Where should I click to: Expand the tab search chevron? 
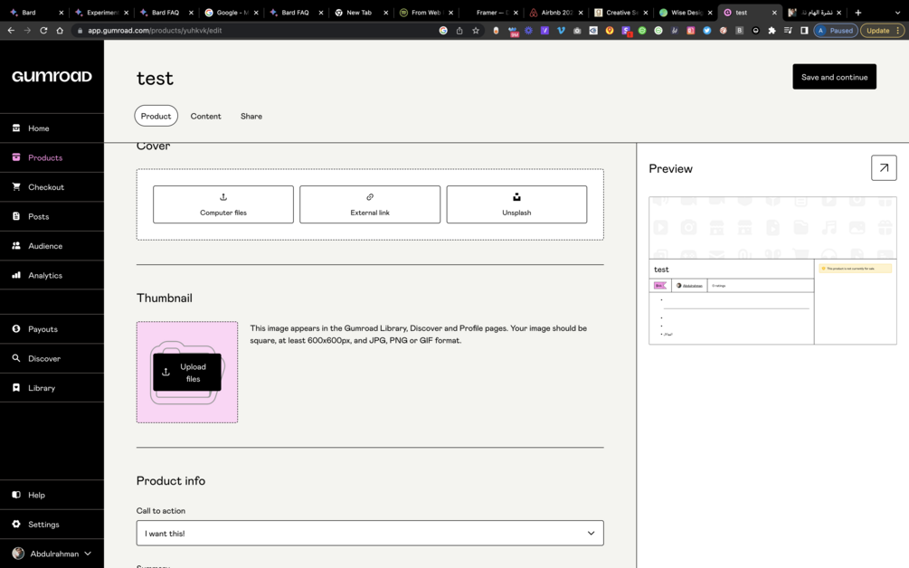[897, 12]
